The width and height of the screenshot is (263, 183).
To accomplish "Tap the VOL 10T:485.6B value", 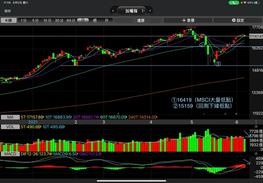I will tap(54, 127).
